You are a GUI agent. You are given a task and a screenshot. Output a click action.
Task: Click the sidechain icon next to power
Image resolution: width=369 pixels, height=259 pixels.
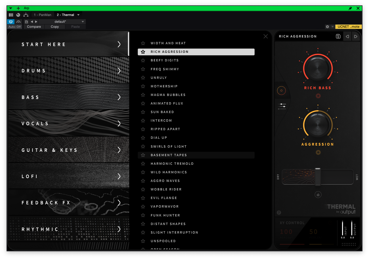(18, 22)
